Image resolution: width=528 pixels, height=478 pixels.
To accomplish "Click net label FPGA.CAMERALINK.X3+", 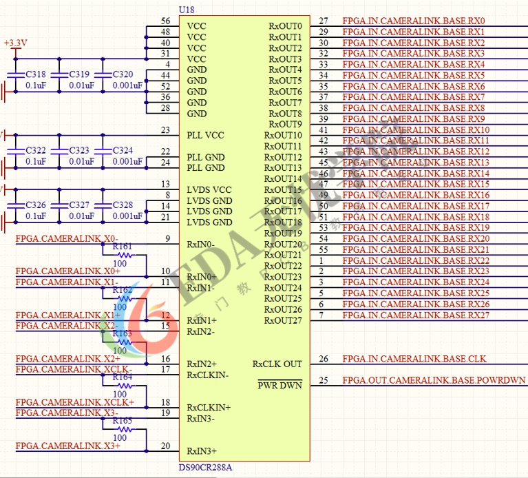I will click(67, 446).
